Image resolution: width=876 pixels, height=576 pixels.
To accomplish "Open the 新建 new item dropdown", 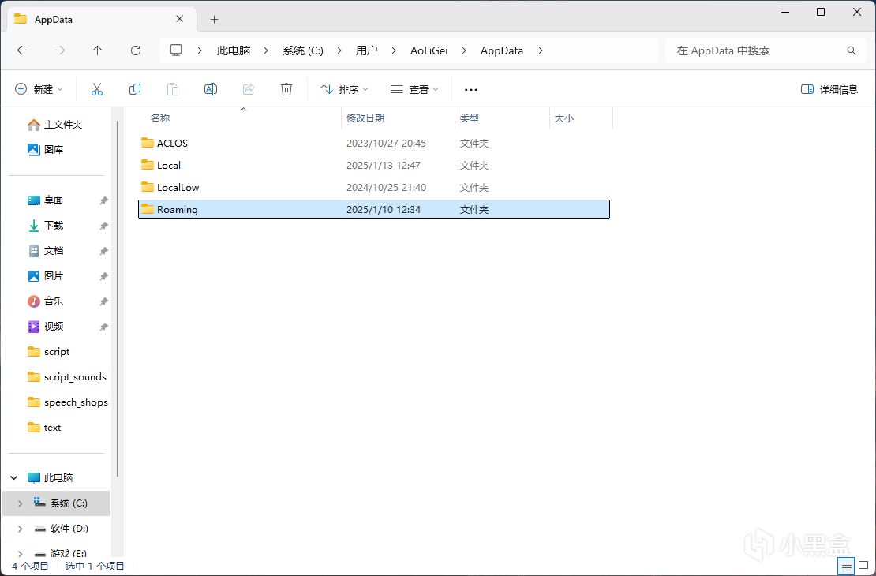I will point(39,89).
